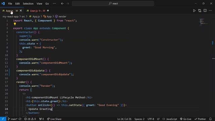Viewport: 215px width, 121px height.
Task: Open problems panel showing 28 errors
Action: 27,119
